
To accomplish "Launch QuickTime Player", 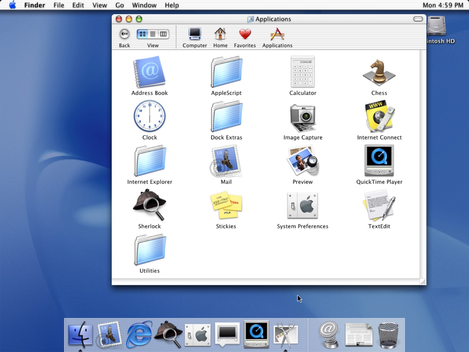I will click(379, 160).
